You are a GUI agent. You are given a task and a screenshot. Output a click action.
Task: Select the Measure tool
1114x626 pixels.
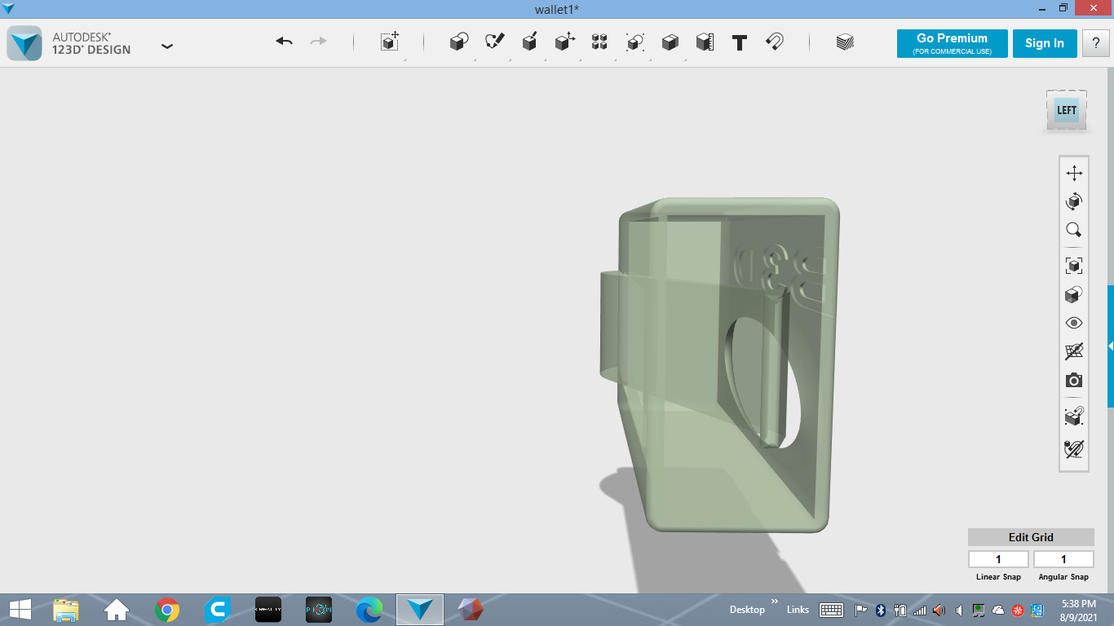[705, 42]
